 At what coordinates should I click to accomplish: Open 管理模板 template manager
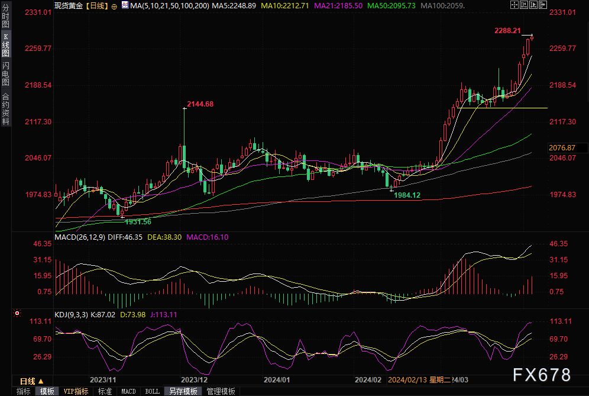221,391
